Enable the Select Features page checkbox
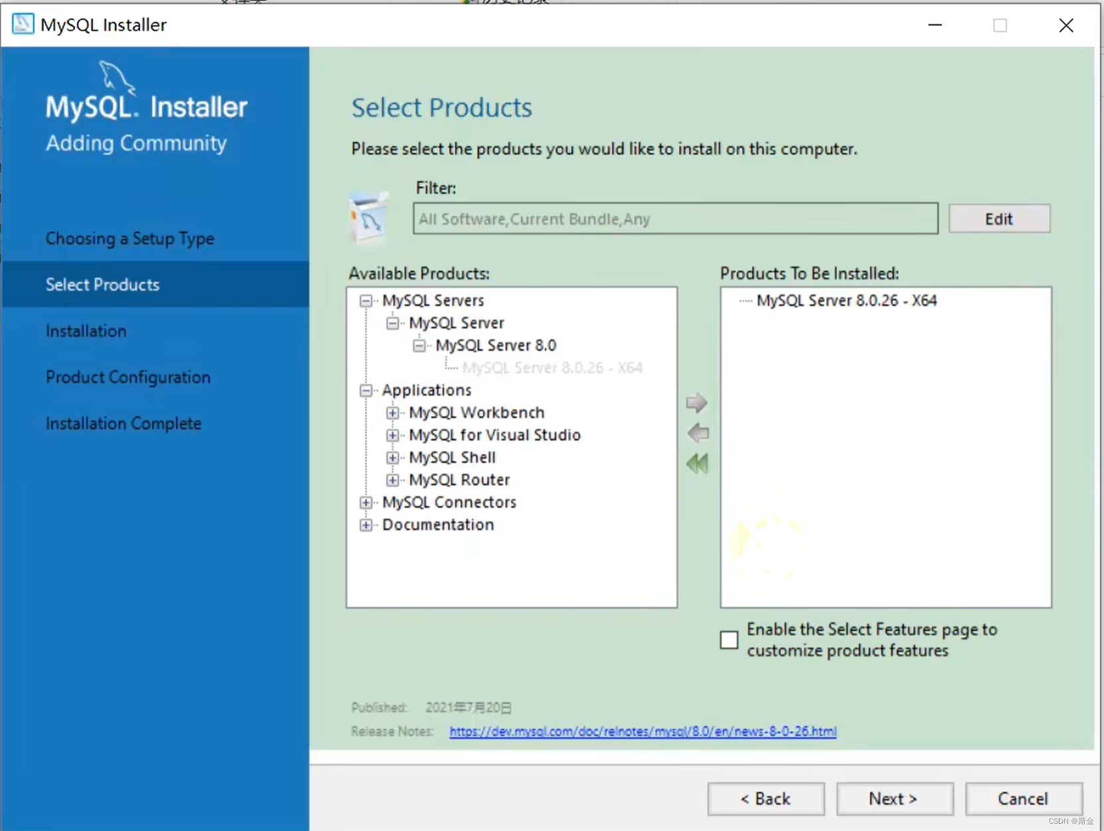The image size is (1104, 831). pyautogui.click(x=729, y=640)
